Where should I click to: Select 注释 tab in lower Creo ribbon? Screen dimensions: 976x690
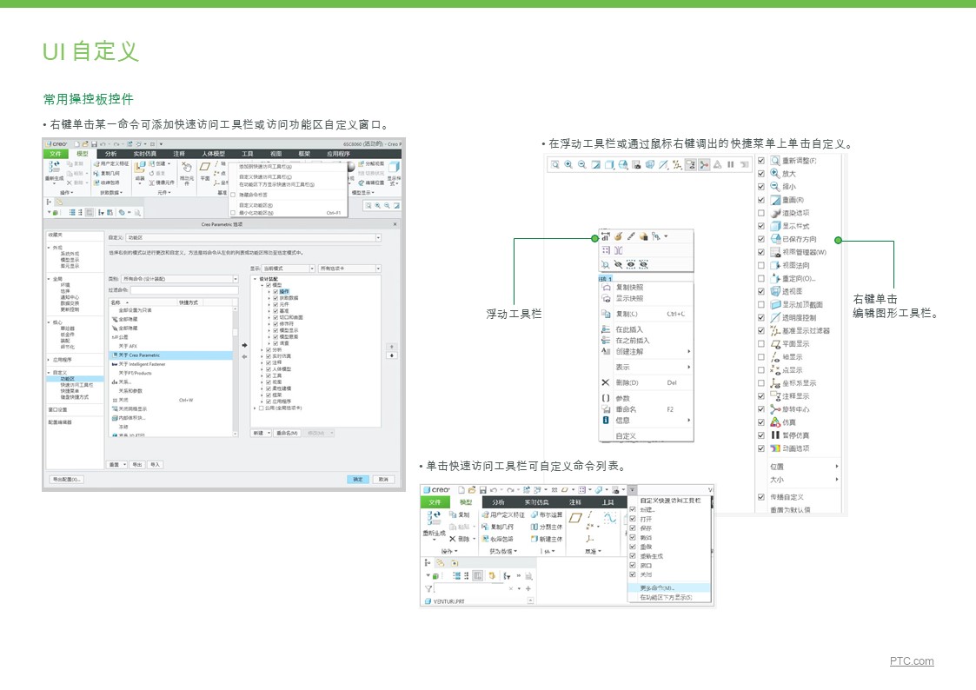click(575, 502)
